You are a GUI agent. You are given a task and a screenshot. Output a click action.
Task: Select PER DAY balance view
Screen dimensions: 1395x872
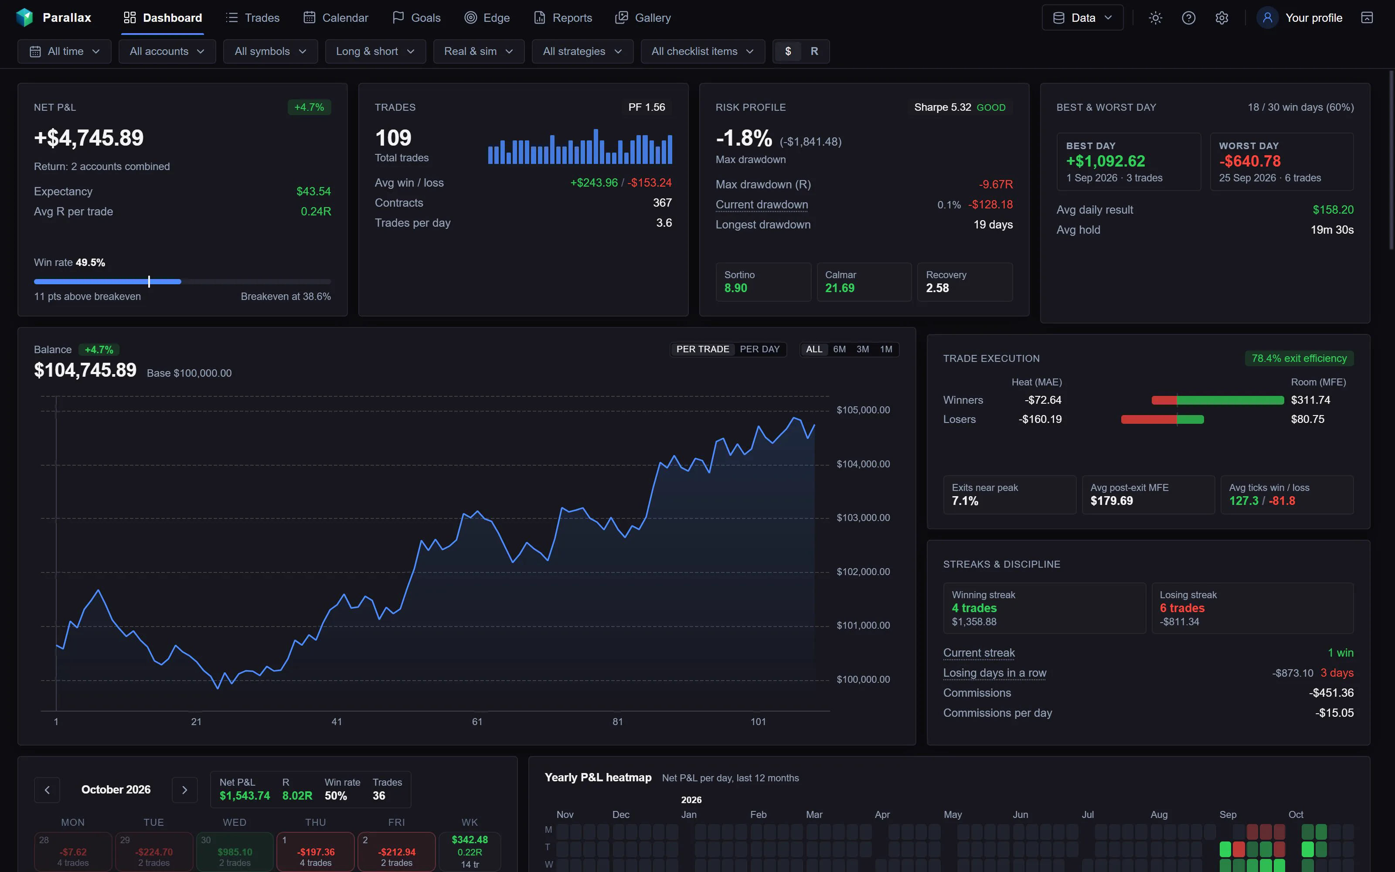pyautogui.click(x=759, y=349)
